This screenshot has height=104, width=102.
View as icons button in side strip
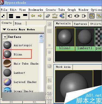click(50, 24)
